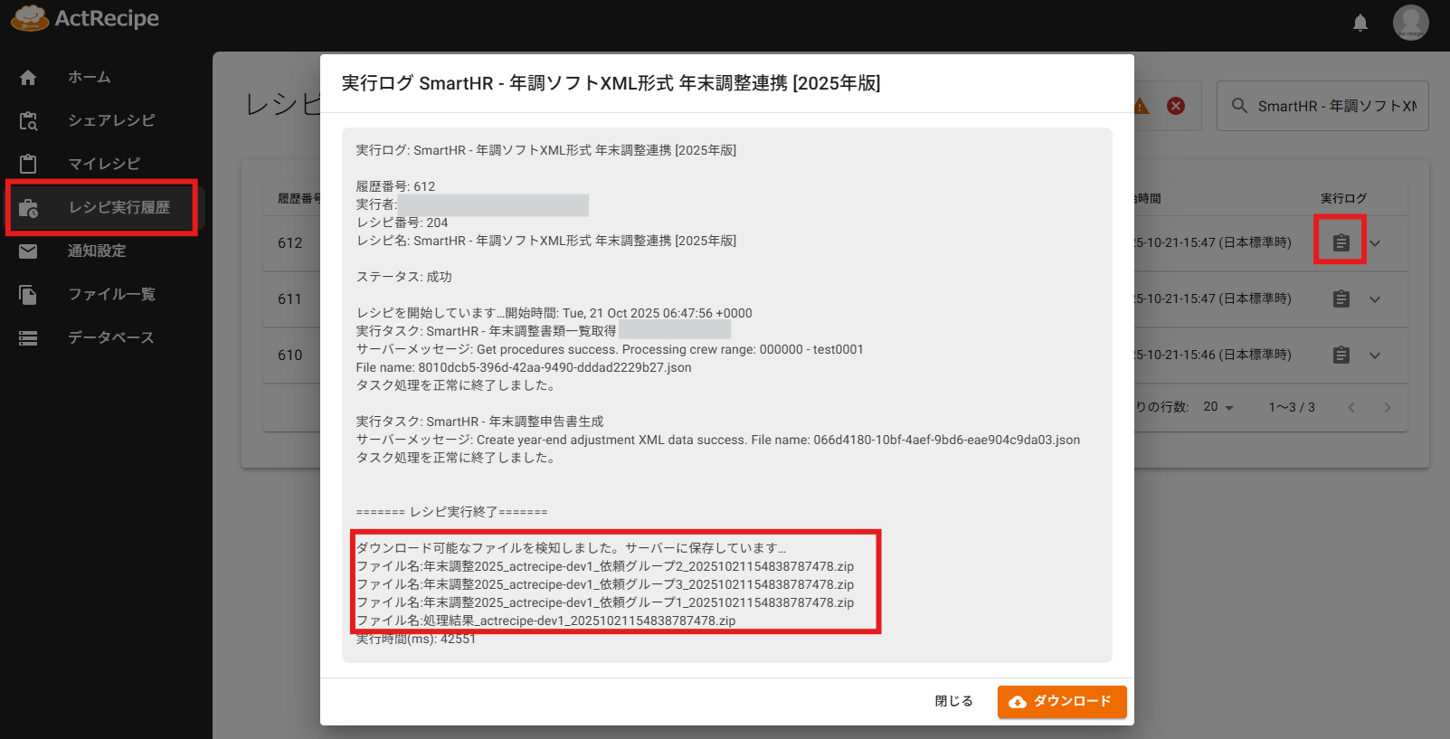Click the dialog title 実行ログ SmartHR
This screenshot has height=739, width=1450.
(x=611, y=83)
